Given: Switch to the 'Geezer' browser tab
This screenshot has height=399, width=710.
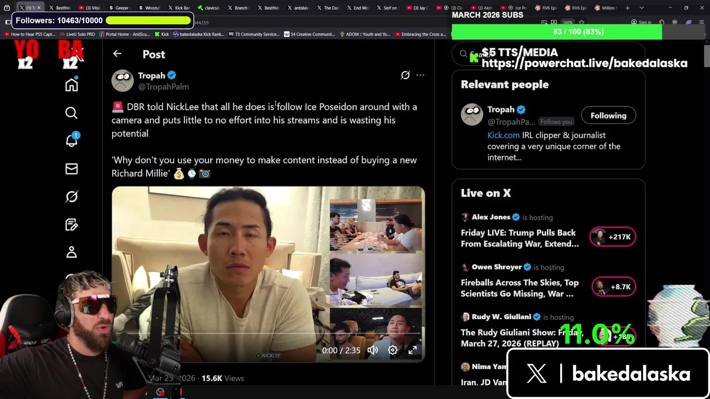Looking at the screenshot, I should (x=119, y=8).
